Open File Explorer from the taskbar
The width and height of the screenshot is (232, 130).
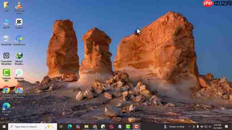[x=86, y=127]
